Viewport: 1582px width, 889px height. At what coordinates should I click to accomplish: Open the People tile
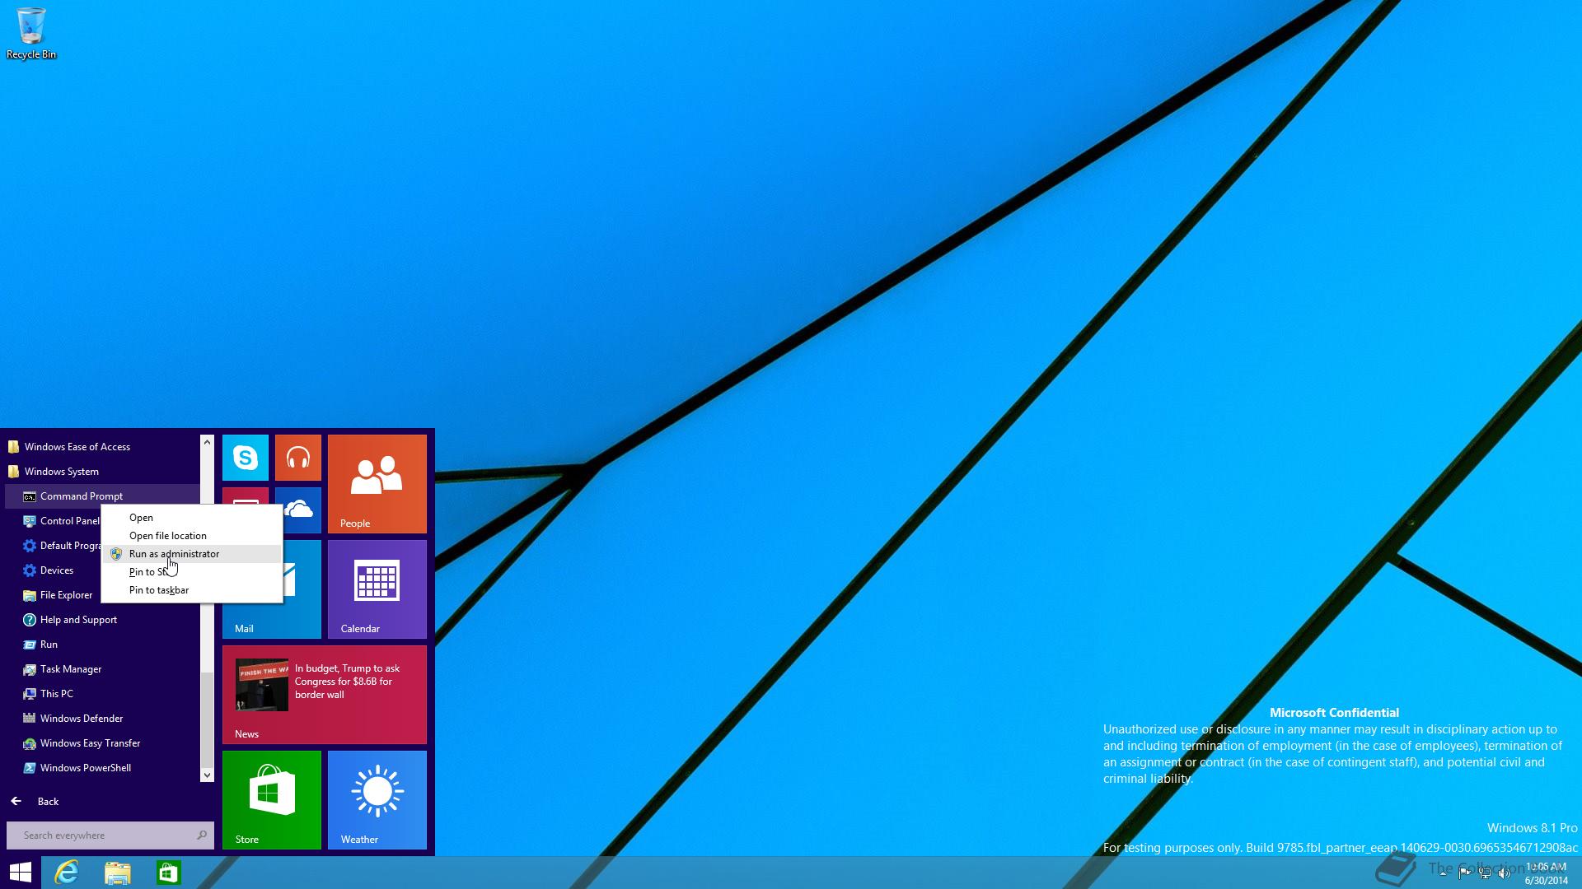coord(377,484)
